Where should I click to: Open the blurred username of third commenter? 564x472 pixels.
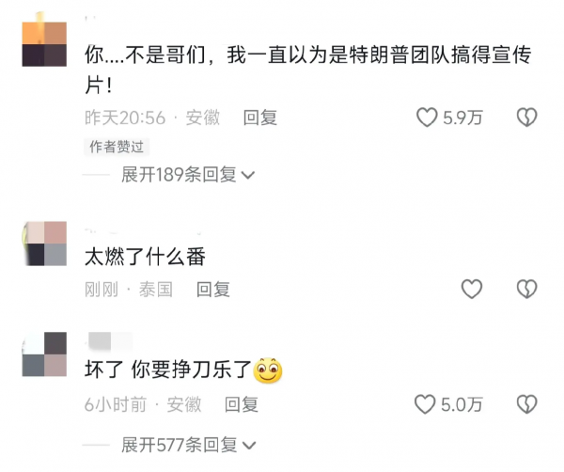[x=110, y=340]
